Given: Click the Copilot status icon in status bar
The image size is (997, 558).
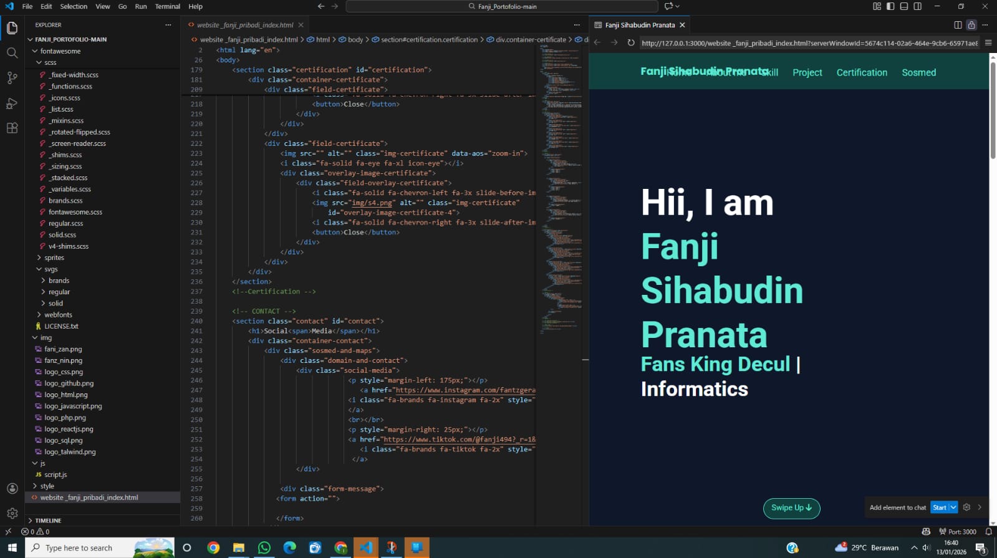Looking at the screenshot, I should 926,532.
